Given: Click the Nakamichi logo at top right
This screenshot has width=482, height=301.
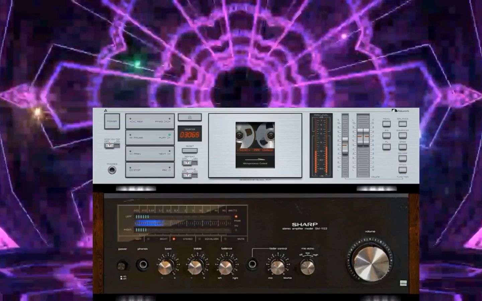Looking at the screenshot, I should point(400,111).
